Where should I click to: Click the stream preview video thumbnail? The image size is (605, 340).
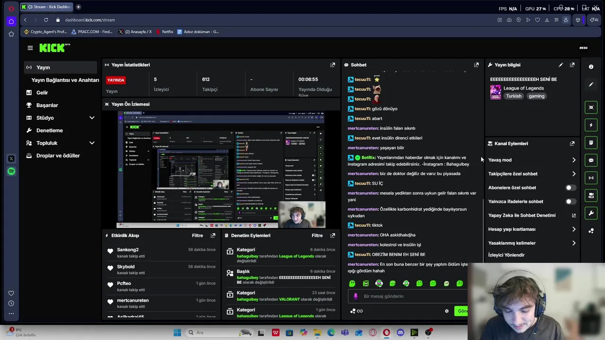click(221, 170)
